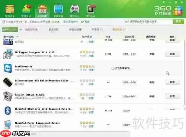
Task: Sort by the software name column arrow
Action: [x=17, y=37]
